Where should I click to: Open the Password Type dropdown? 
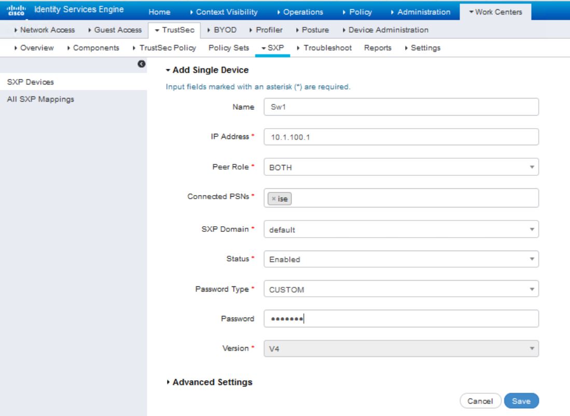coord(401,289)
